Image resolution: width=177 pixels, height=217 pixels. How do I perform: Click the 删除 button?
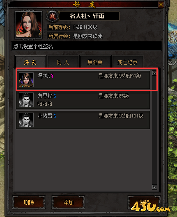click(x=29, y=202)
